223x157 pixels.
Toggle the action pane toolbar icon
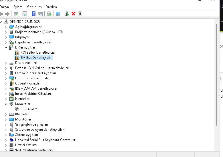tap(40, 14)
